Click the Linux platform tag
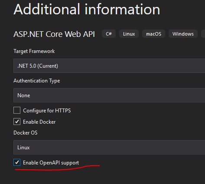 (129, 34)
